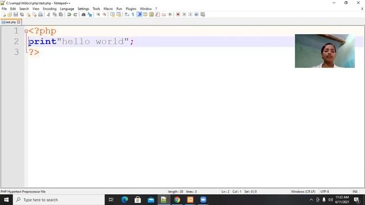Toggle Show All Characters pilcrow icon

tap(133, 14)
